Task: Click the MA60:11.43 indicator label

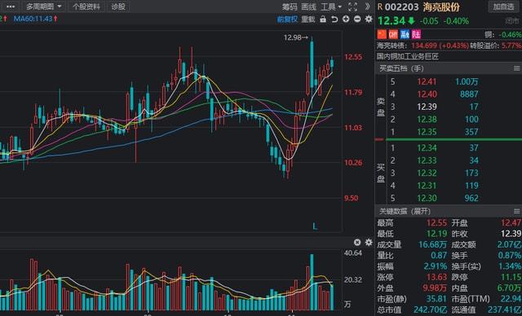Action: coord(35,19)
